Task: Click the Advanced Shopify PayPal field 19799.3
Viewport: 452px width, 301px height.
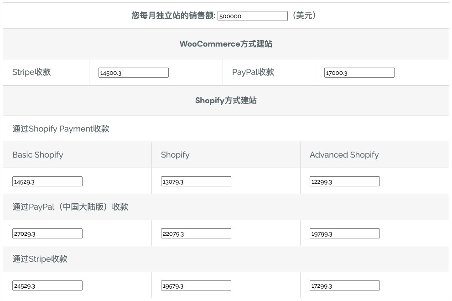Action: (x=345, y=233)
